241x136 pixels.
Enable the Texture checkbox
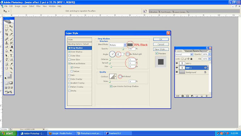72,71
